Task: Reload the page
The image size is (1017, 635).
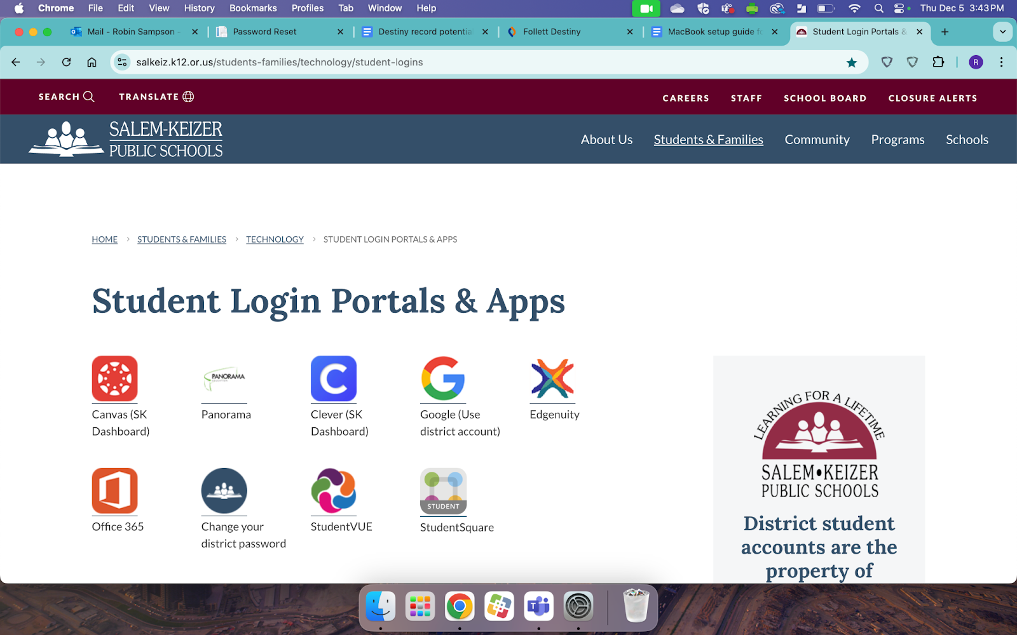Action: point(66,62)
